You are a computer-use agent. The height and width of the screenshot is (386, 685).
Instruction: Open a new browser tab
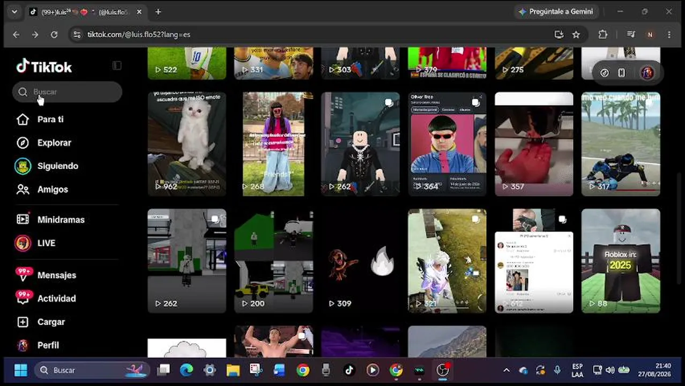pos(158,12)
